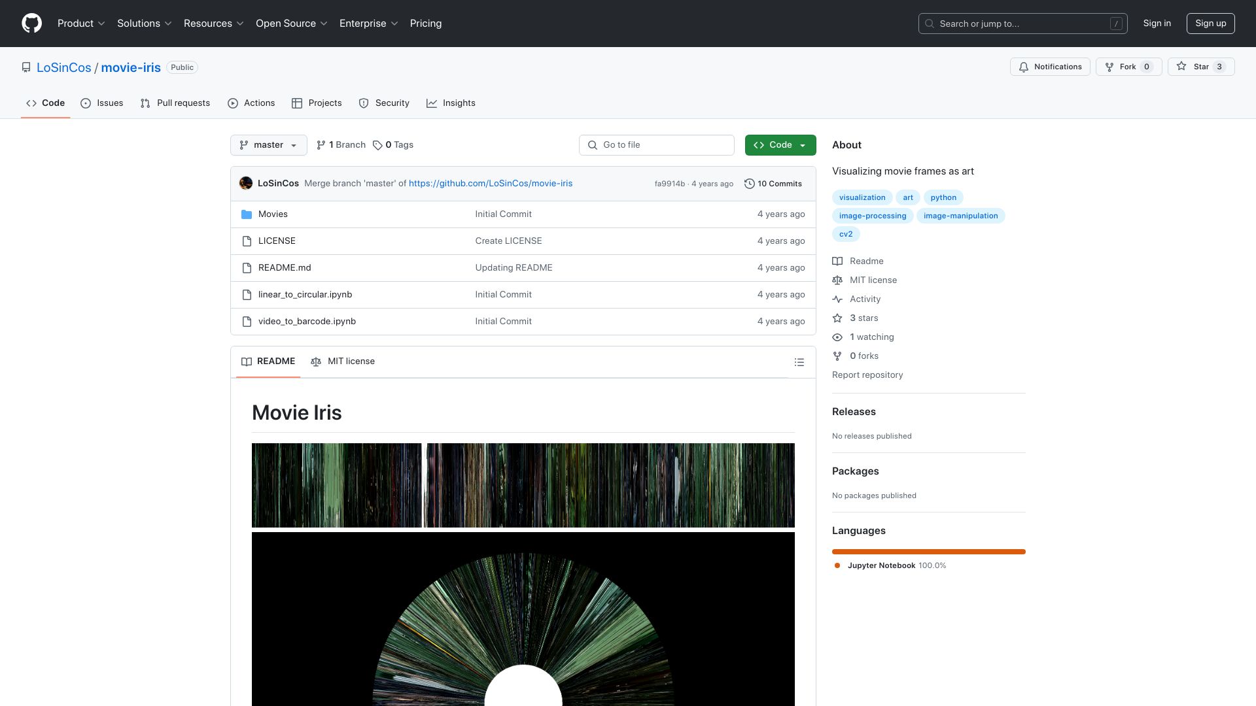Screen dimensions: 1256x706
Task: Click the Notifications bell button
Action: pyautogui.click(x=1050, y=67)
